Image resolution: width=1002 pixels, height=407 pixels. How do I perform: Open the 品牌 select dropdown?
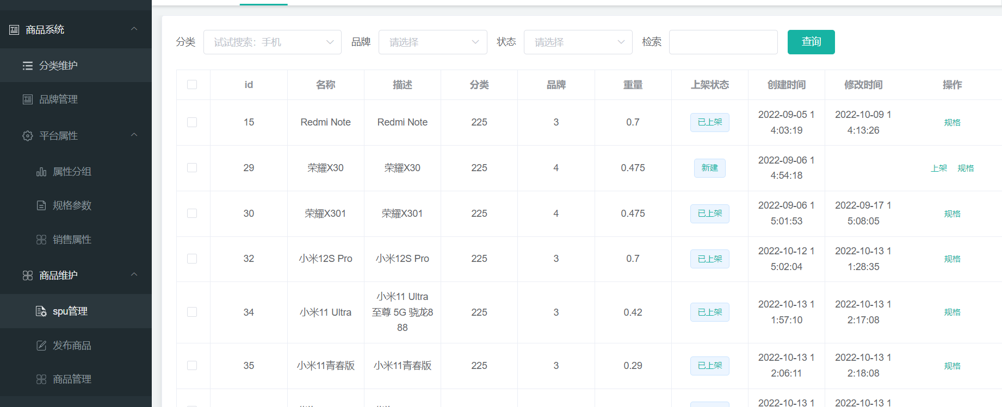coord(433,42)
